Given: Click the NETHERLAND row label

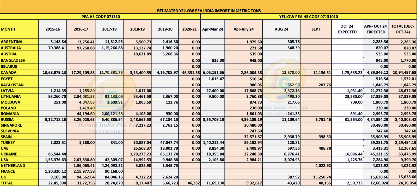Looking at the screenshot, I should coord(13,166).
